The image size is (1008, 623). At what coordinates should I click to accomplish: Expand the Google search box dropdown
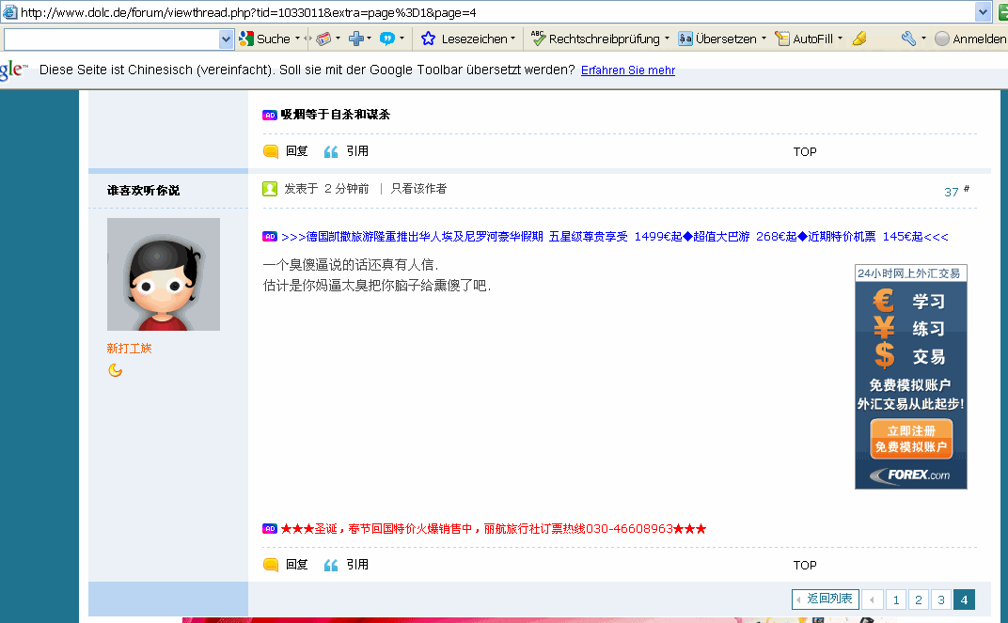[226, 39]
